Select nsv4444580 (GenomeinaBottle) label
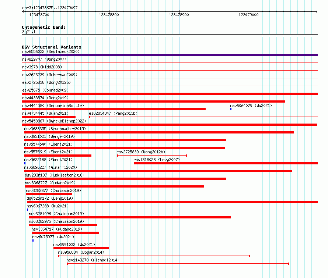The width and height of the screenshot is (328, 278). pos(53,106)
